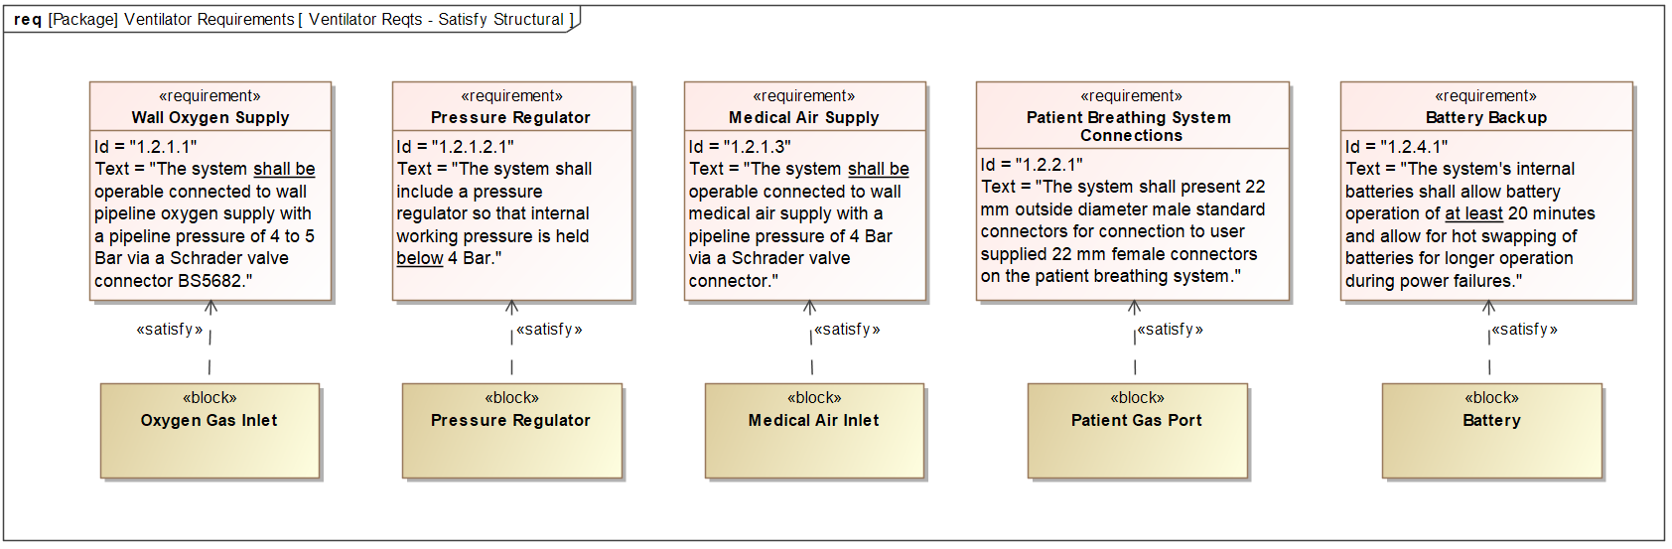Image resolution: width=1672 pixels, height=549 pixels.
Task: Select satisfy label above Medical Air Inlet
Action: click(x=847, y=330)
